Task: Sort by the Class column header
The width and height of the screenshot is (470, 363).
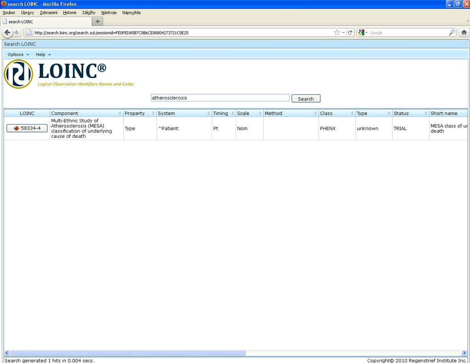Action: pyautogui.click(x=337, y=113)
